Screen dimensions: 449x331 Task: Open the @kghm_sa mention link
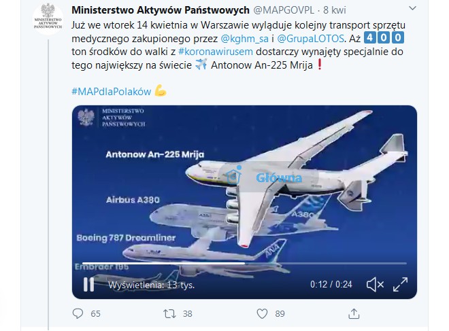[x=245, y=38]
